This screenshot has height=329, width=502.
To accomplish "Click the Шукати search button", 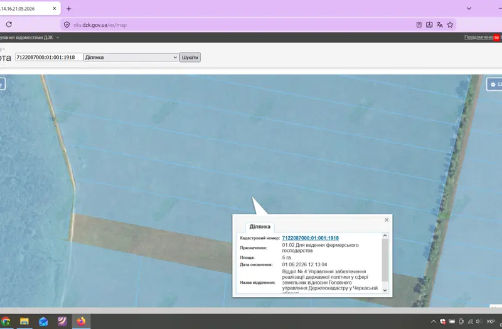I will point(190,58).
